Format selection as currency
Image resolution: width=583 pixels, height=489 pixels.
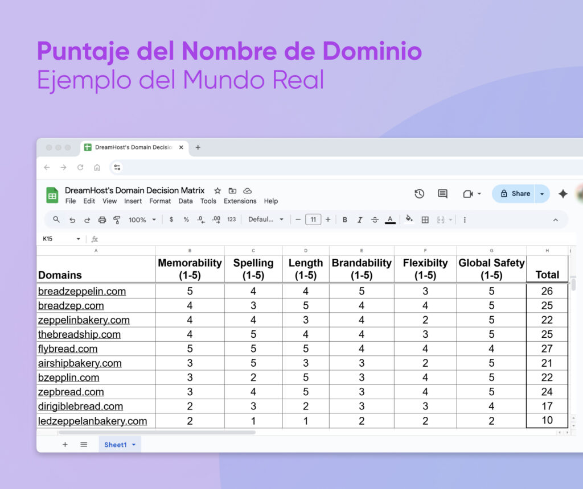(x=172, y=219)
